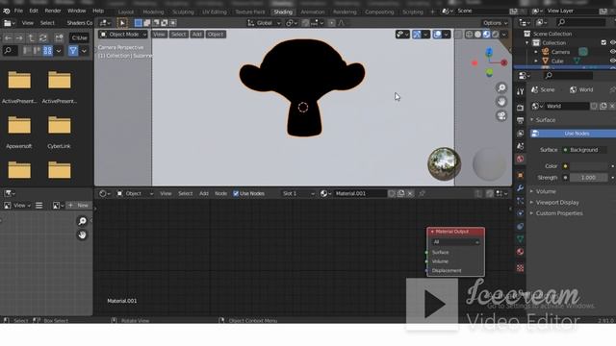Open the Particles properties tab
616x346 pixels.
coord(520,201)
